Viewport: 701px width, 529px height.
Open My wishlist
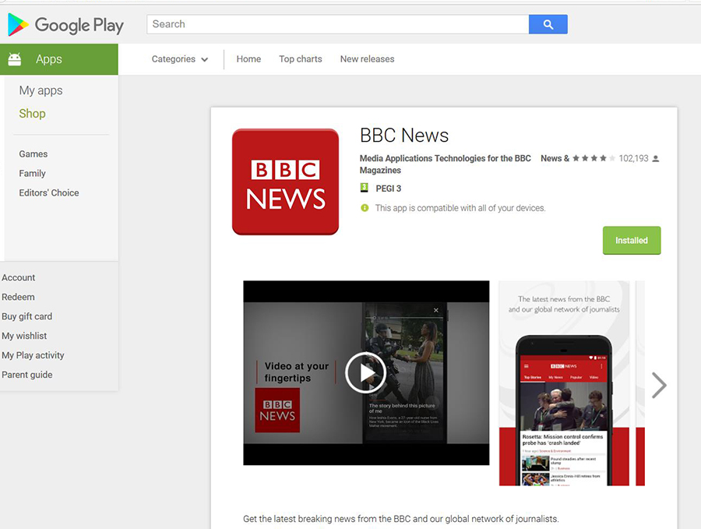click(x=24, y=336)
